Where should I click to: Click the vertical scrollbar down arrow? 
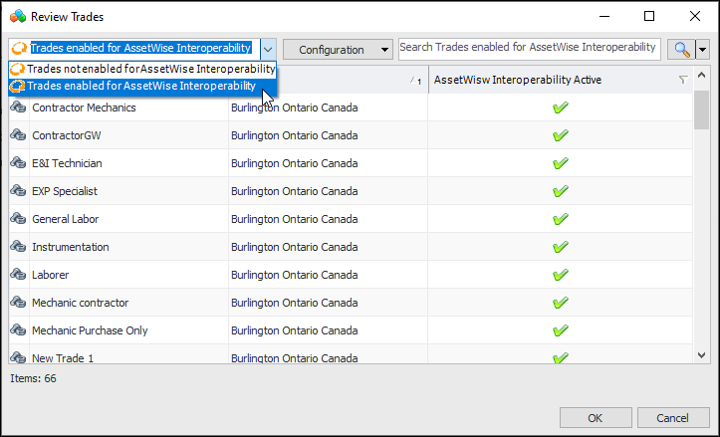pos(702,353)
